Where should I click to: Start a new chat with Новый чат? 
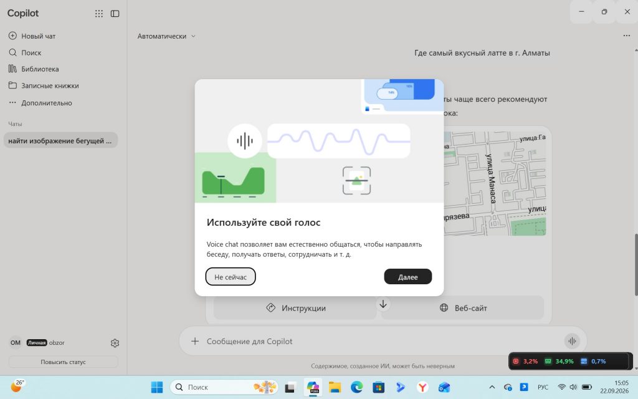click(x=32, y=36)
